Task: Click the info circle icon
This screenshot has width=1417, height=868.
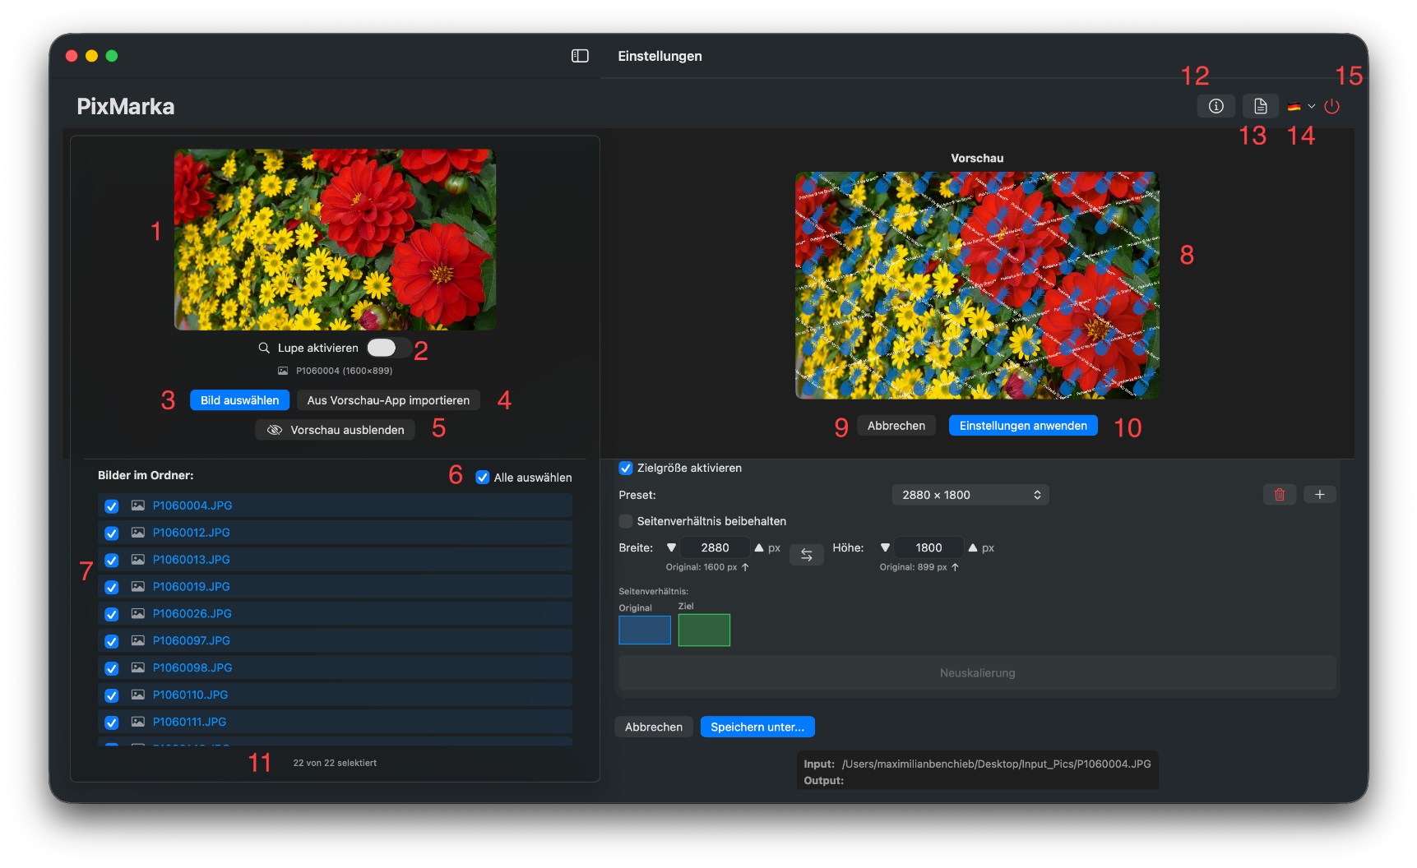Action: click(1216, 106)
